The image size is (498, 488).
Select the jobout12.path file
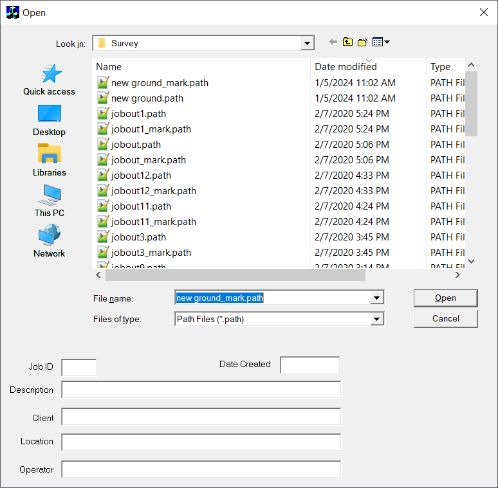coord(141,176)
